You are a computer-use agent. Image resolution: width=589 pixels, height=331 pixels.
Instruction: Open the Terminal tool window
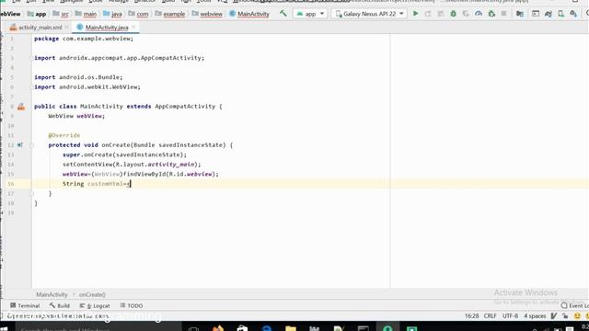pyautogui.click(x=25, y=305)
